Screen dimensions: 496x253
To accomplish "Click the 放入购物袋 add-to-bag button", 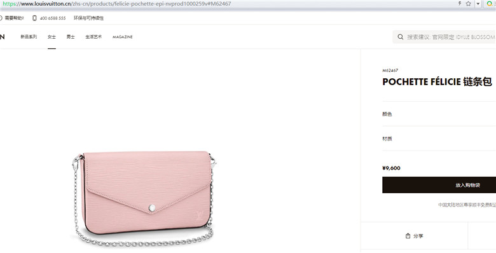I will (439, 185).
